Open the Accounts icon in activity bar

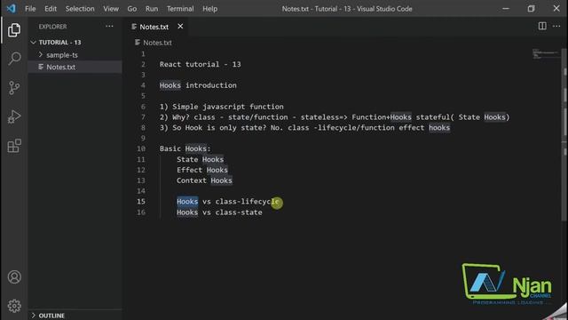[14, 277]
